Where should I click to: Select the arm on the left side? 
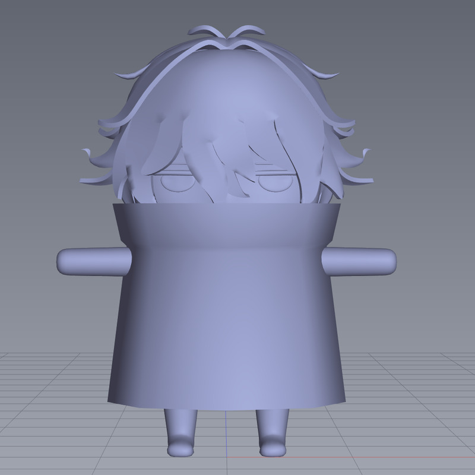[x=94, y=261]
